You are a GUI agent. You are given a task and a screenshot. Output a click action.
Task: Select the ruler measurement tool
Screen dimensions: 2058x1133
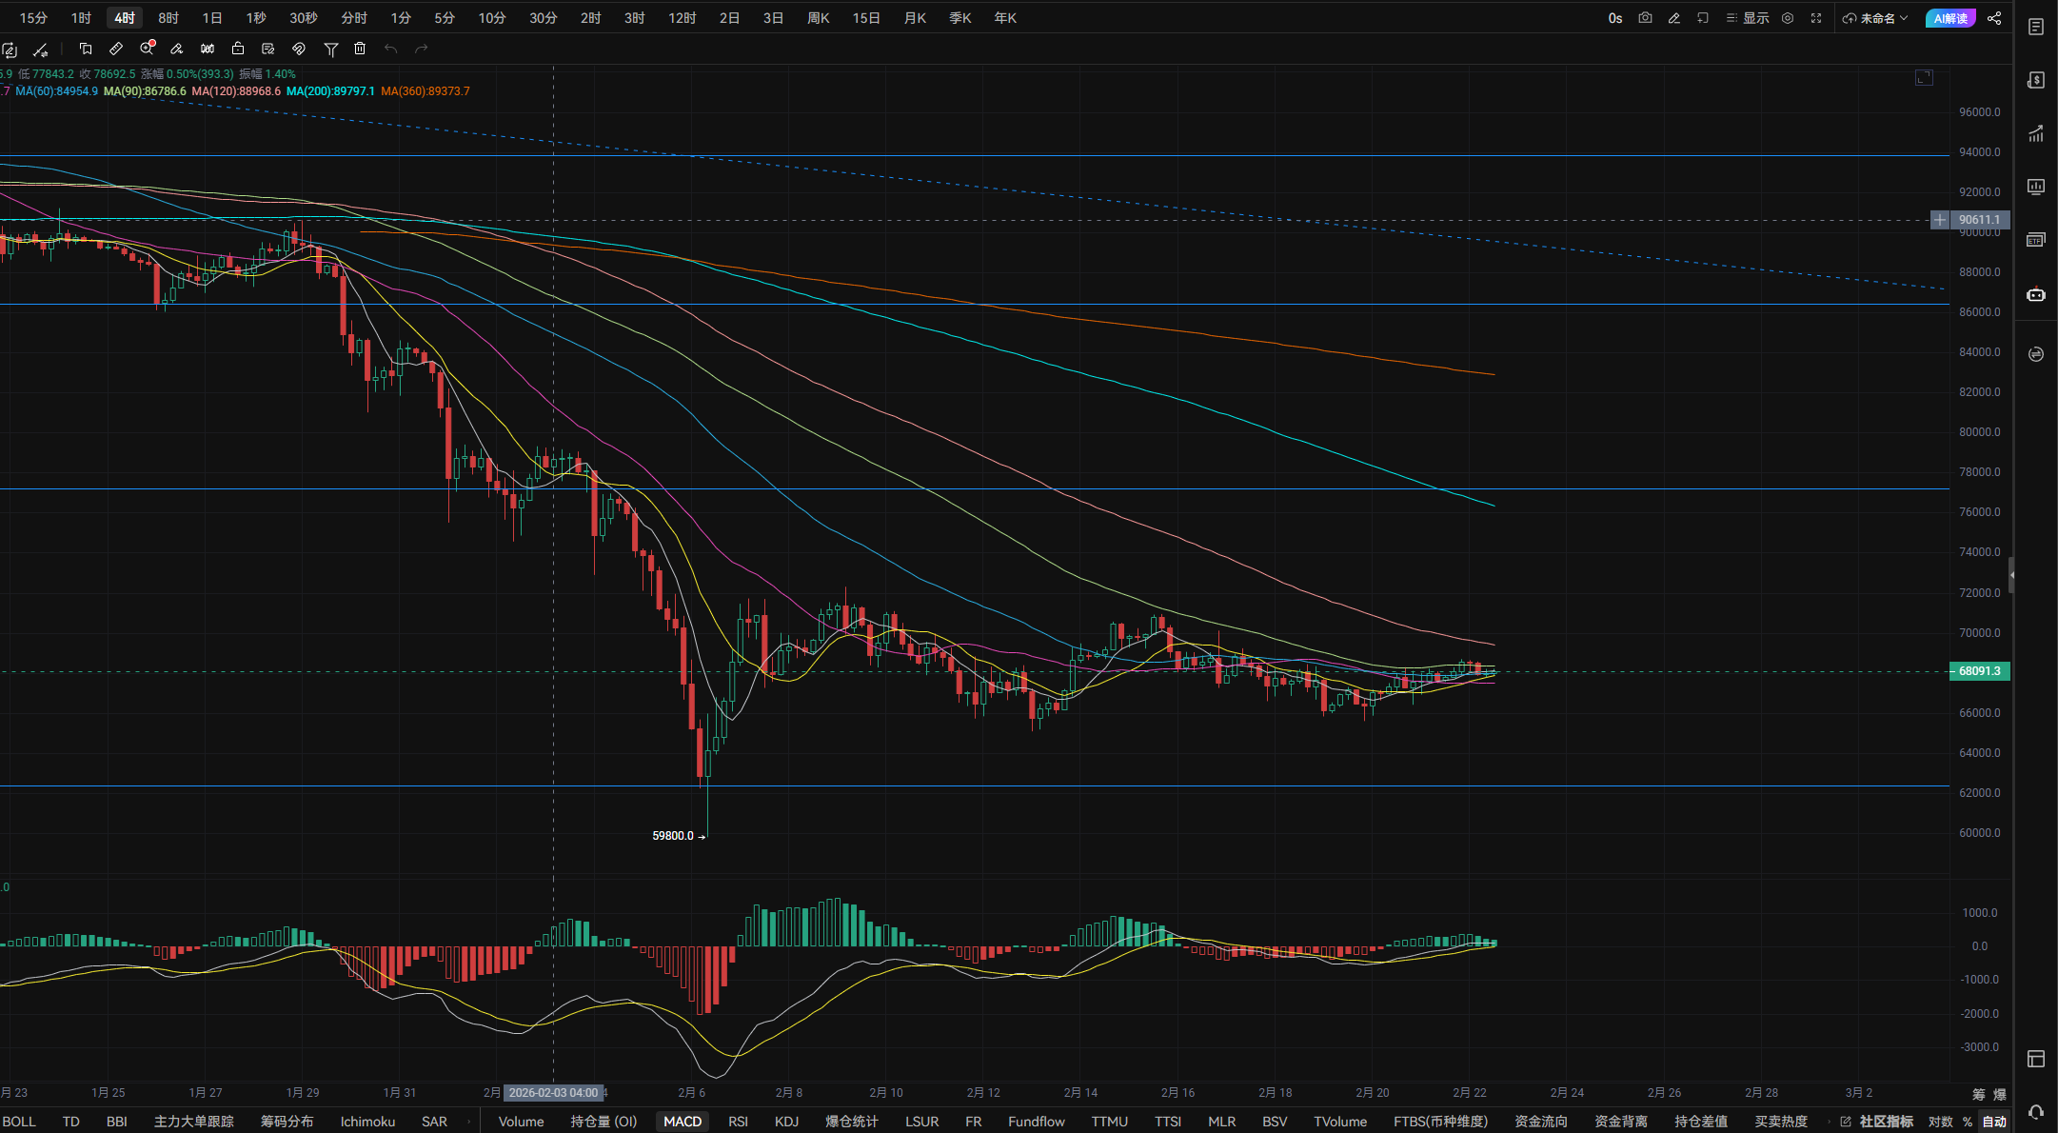point(116,49)
